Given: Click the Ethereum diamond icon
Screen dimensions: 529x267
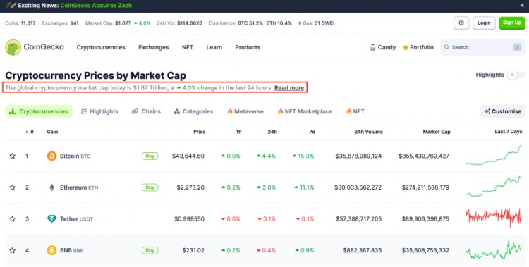Looking at the screenshot, I should pyautogui.click(x=51, y=187).
